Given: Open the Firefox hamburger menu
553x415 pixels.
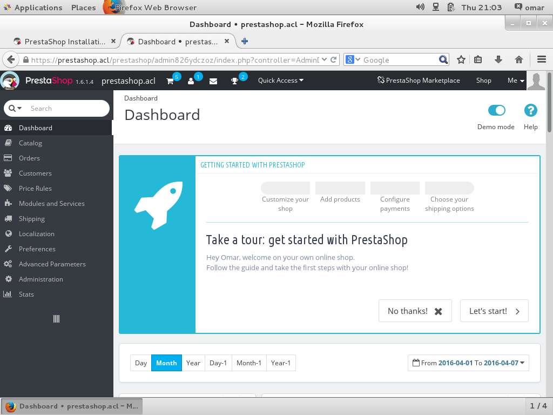Looking at the screenshot, I should 541,59.
